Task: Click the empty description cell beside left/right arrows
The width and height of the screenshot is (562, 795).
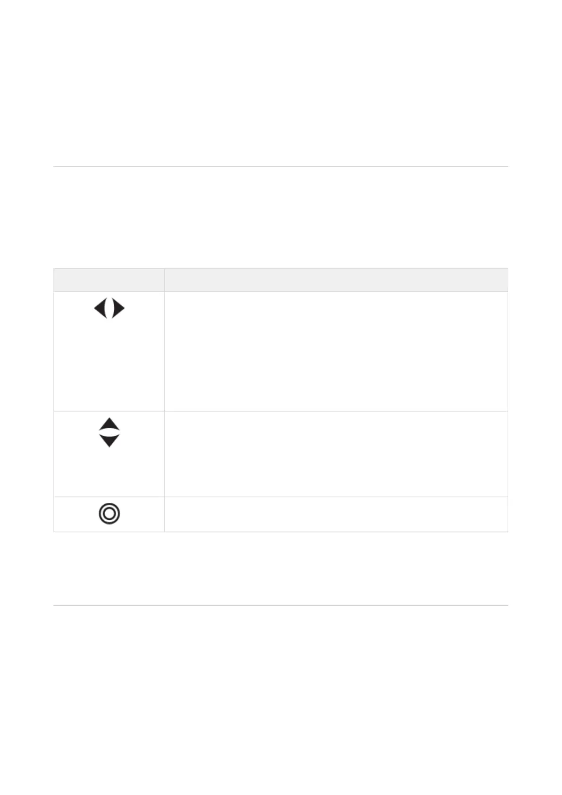Action: coord(336,351)
